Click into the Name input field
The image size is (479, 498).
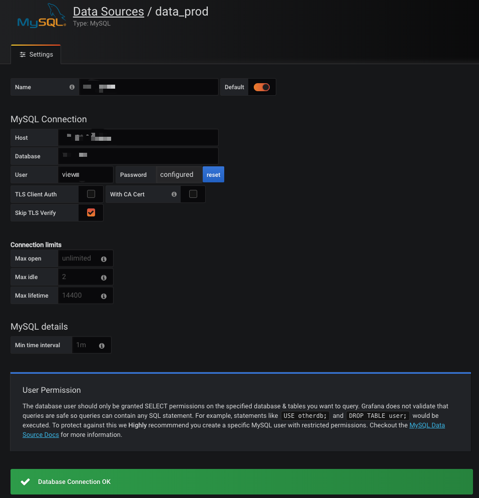[149, 87]
